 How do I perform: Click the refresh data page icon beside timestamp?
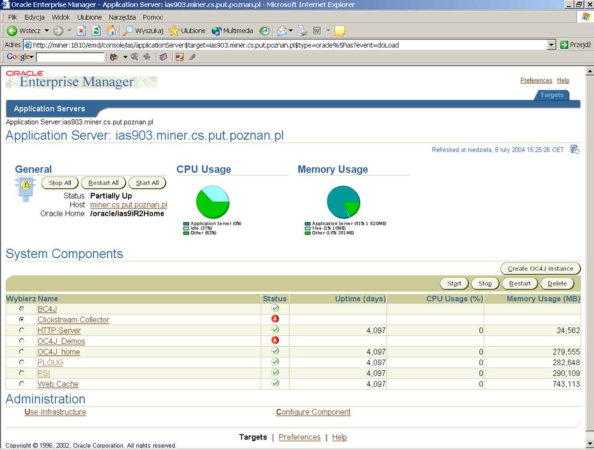575,149
